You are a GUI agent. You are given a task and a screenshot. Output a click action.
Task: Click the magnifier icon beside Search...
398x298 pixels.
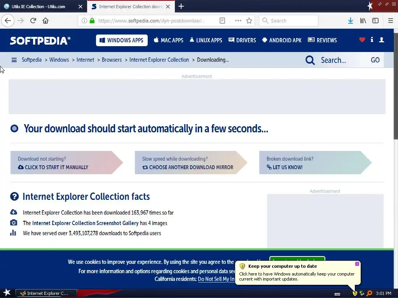(310, 60)
